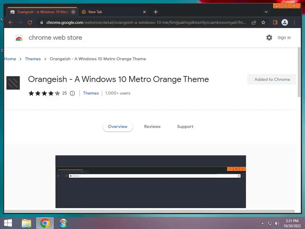Bookmark this page with the star icon
Image resolution: width=305 pixels, height=229 pixels.
(x=263, y=23)
